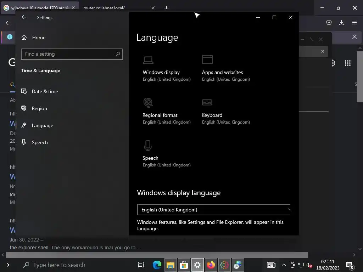Click the Regional format tile label
This screenshot has height=272, width=363.
pyautogui.click(x=160, y=115)
